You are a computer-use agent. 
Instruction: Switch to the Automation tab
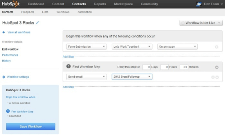click(84, 12)
